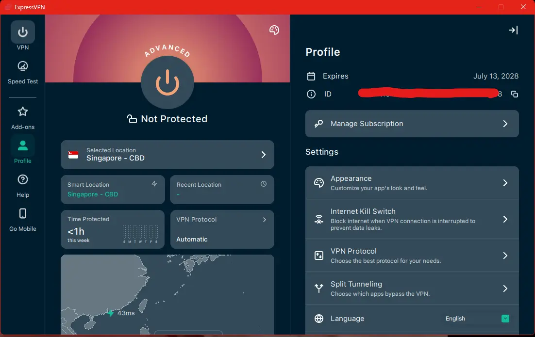The width and height of the screenshot is (535, 337).
Task: Click the 43ms latency marker on map
Action: pyautogui.click(x=121, y=313)
